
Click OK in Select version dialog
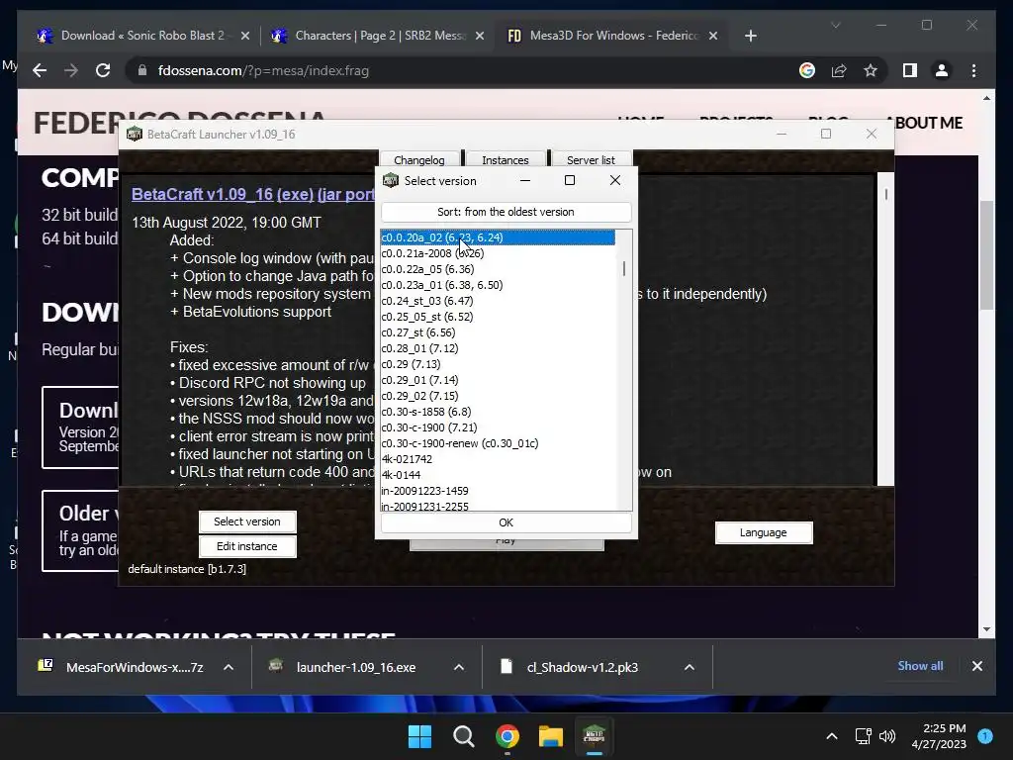click(x=506, y=522)
